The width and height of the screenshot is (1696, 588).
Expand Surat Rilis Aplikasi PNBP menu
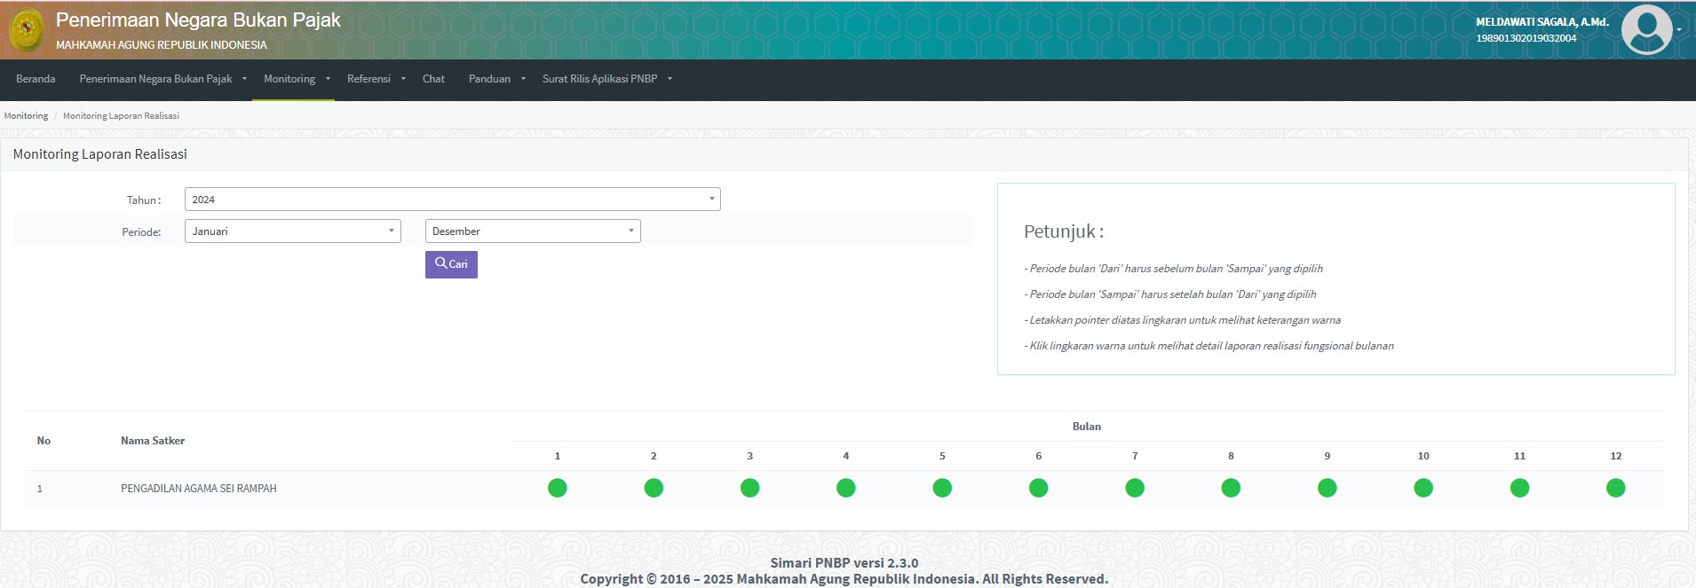click(607, 79)
